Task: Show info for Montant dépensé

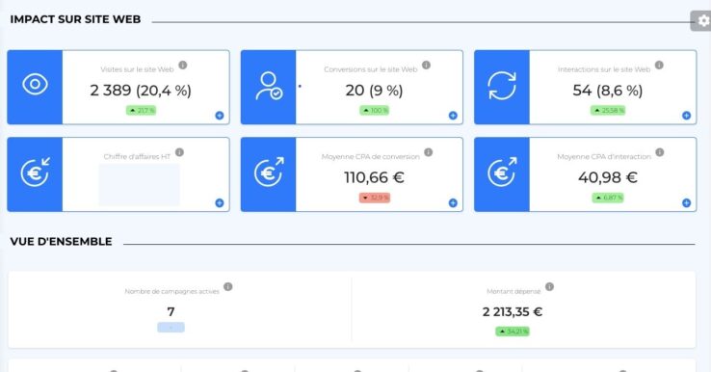Action: (x=549, y=287)
